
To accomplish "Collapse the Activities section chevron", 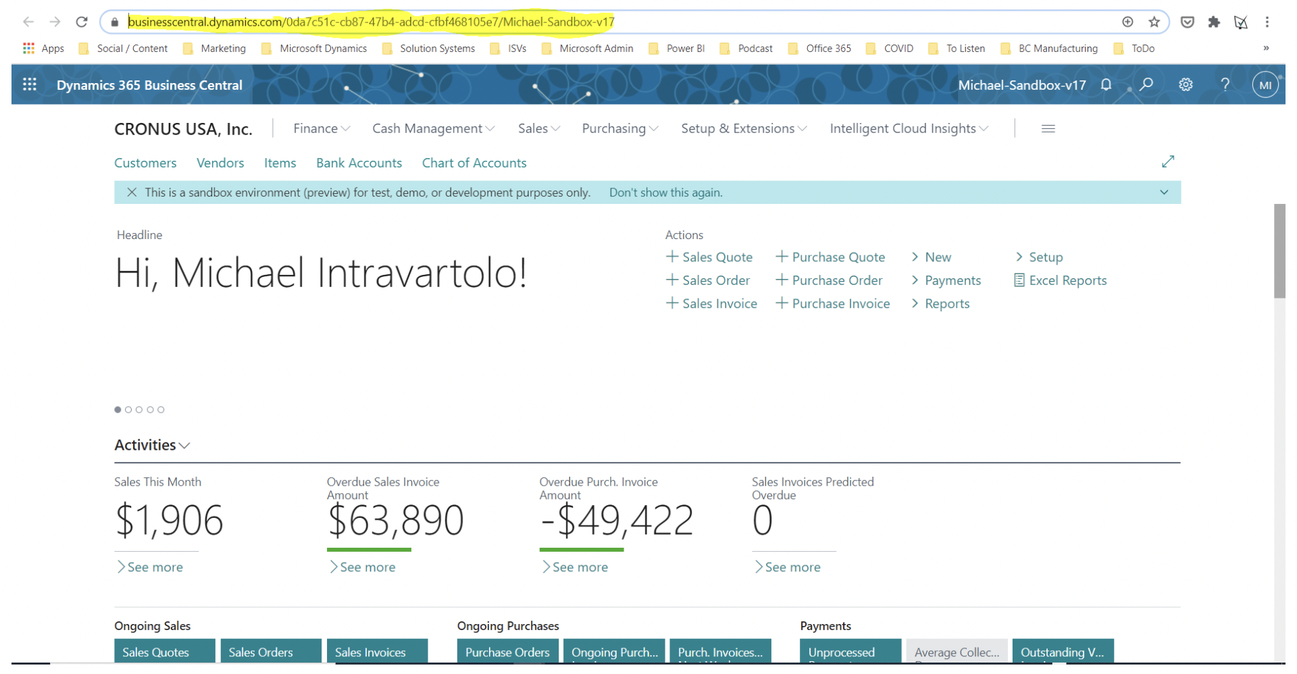I will pos(184,446).
